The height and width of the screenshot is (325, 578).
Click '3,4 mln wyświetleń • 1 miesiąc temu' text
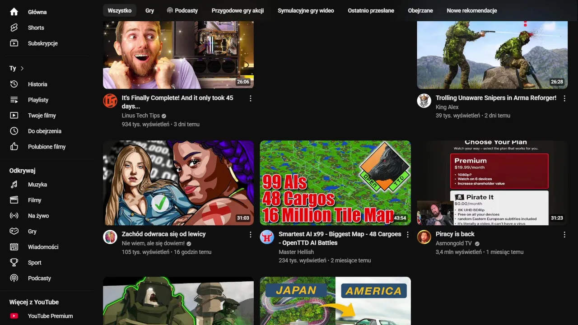click(480, 252)
